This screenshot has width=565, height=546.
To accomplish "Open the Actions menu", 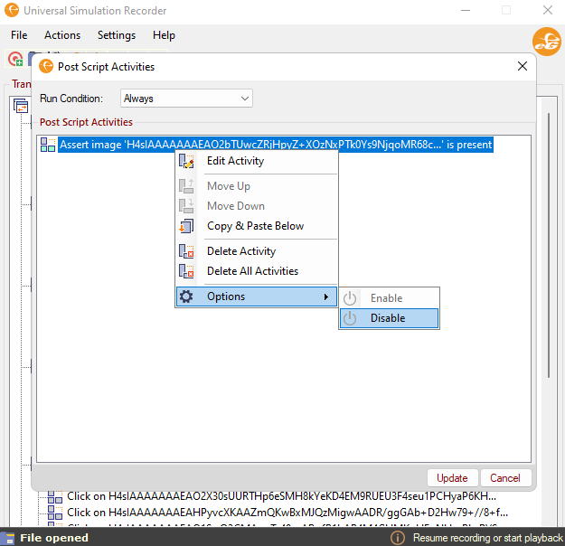I will pyautogui.click(x=62, y=35).
